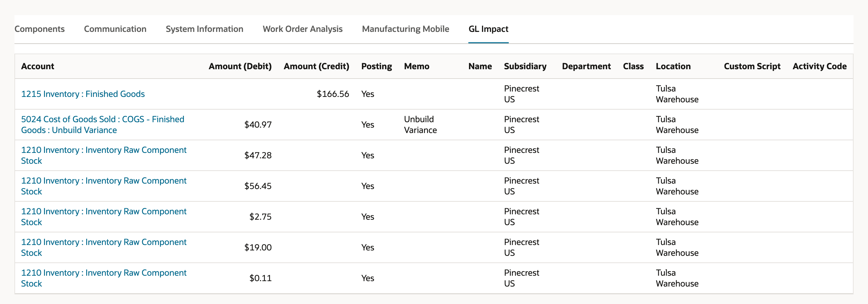This screenshot has height=304, width=868.
Task: Click Pinecrest US in Unbuild Variance row
Action: [x=521, y=125]
